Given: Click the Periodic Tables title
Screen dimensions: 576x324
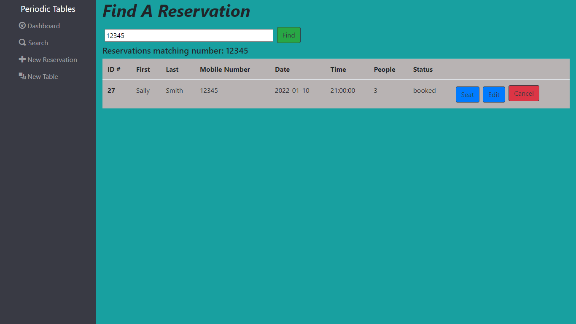Looking at the screenshot, I should point(48,9).
